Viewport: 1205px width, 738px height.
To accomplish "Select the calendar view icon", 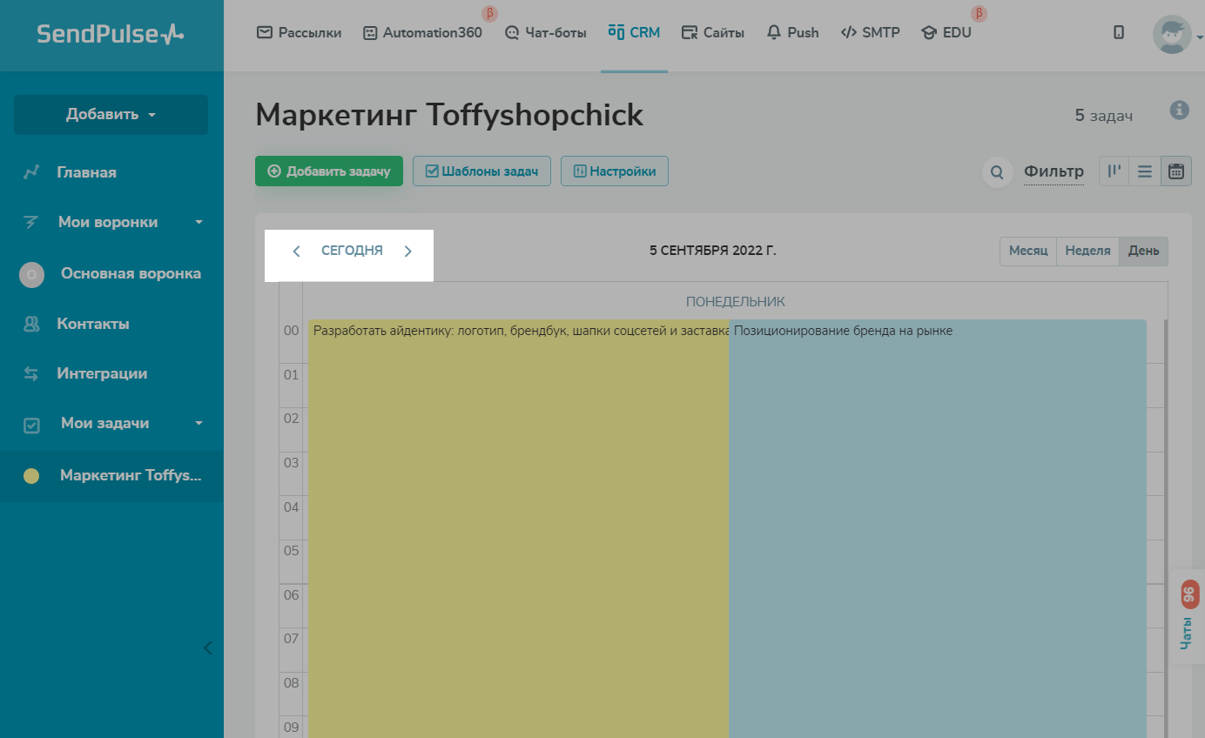I will tap(1175, 171).
